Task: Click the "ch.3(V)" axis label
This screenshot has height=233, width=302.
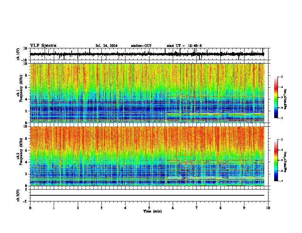Action: [18, 195]
